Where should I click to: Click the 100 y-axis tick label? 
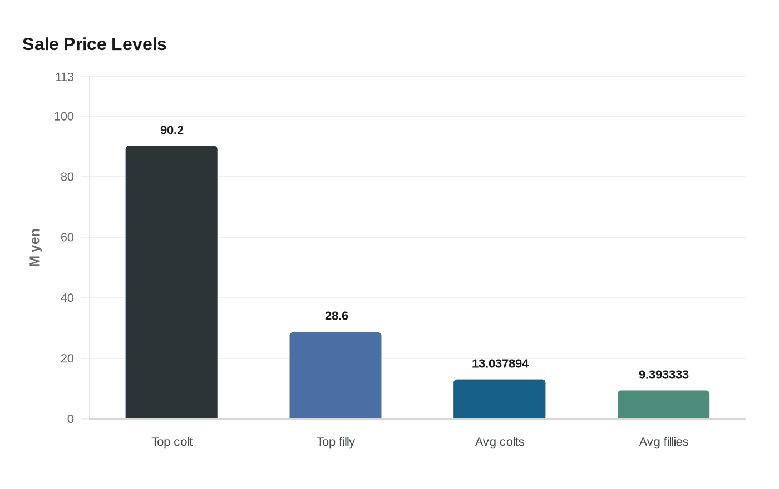[64, 116]
